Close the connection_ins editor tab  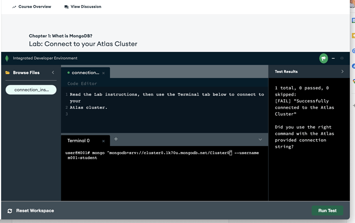tap(103, 73)
